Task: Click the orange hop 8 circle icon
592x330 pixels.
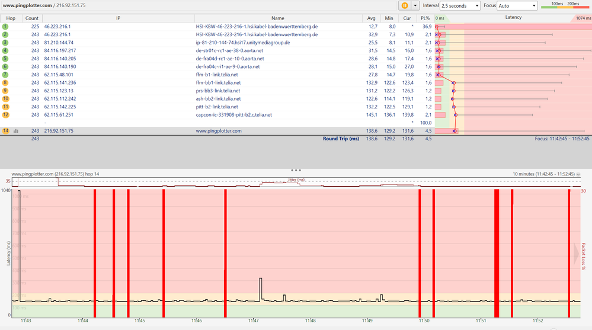Action: (x=5, y=83)
